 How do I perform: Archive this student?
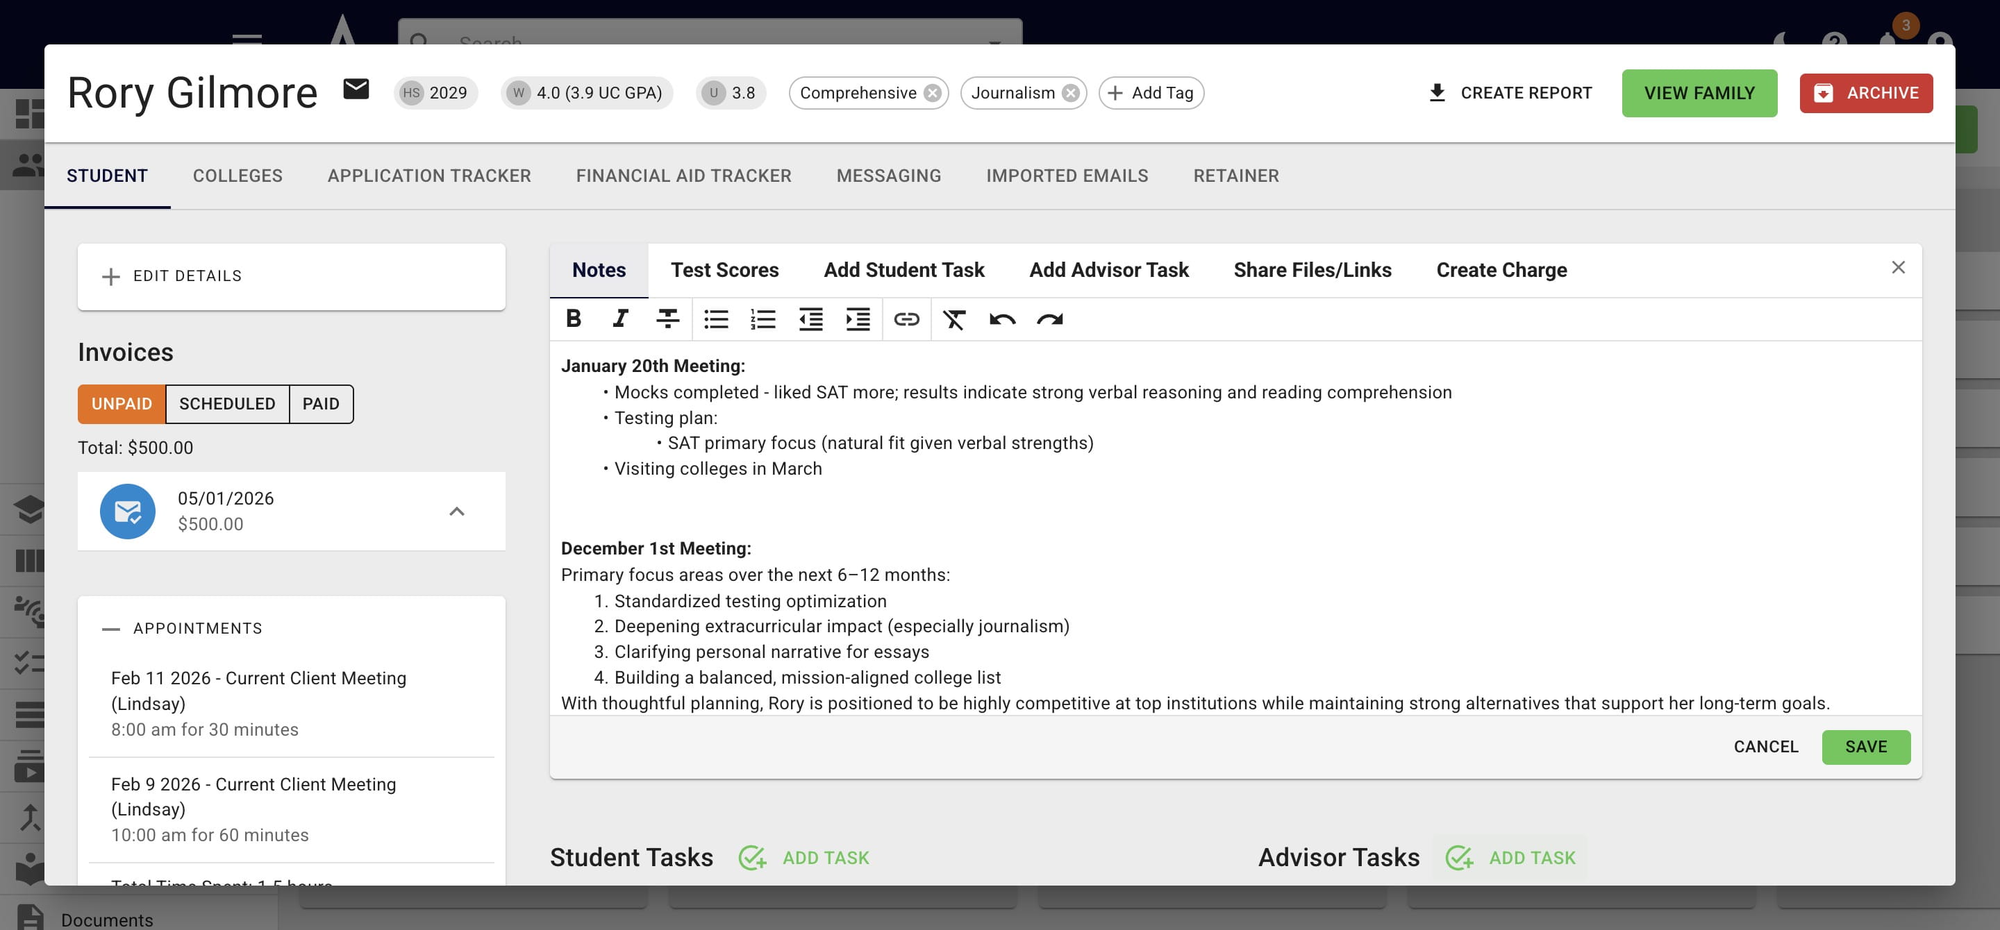[x=1866, y=93]
